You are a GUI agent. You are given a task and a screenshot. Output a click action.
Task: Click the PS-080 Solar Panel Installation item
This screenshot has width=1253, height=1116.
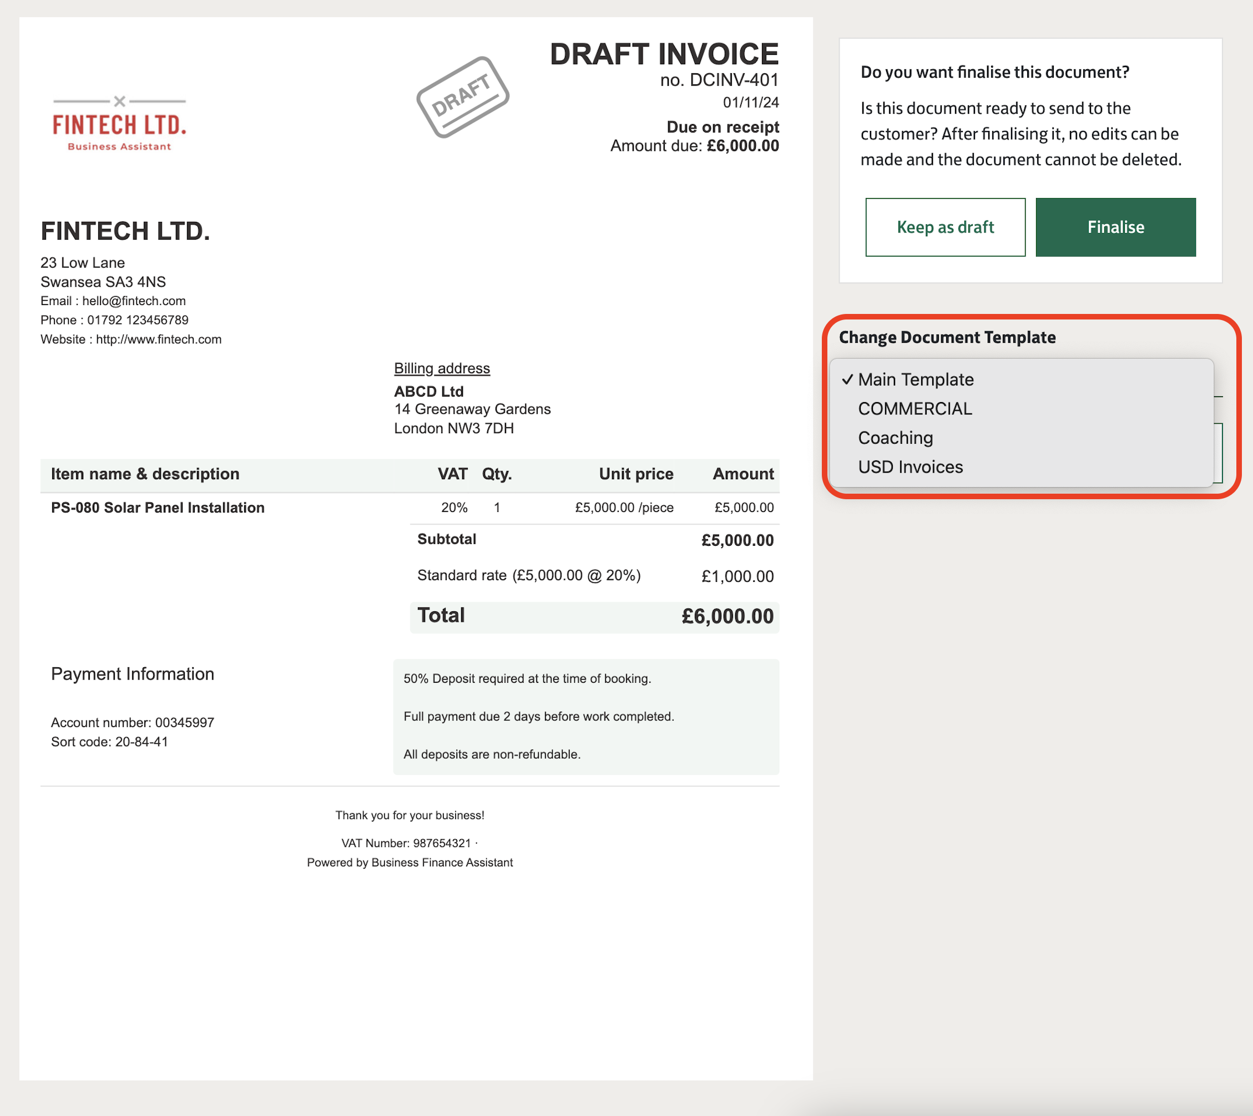click(158, 508)
